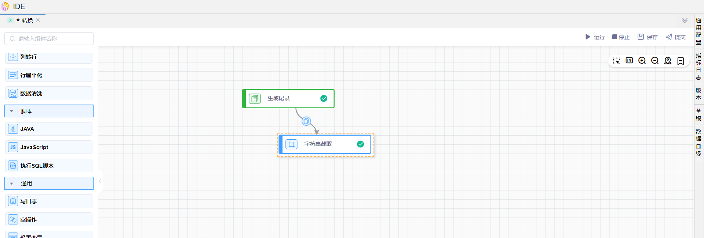Image resolution: width=704 pixels, height=238 pixels.
Task: Open the 指标日志 side tab
Action: 698,66
